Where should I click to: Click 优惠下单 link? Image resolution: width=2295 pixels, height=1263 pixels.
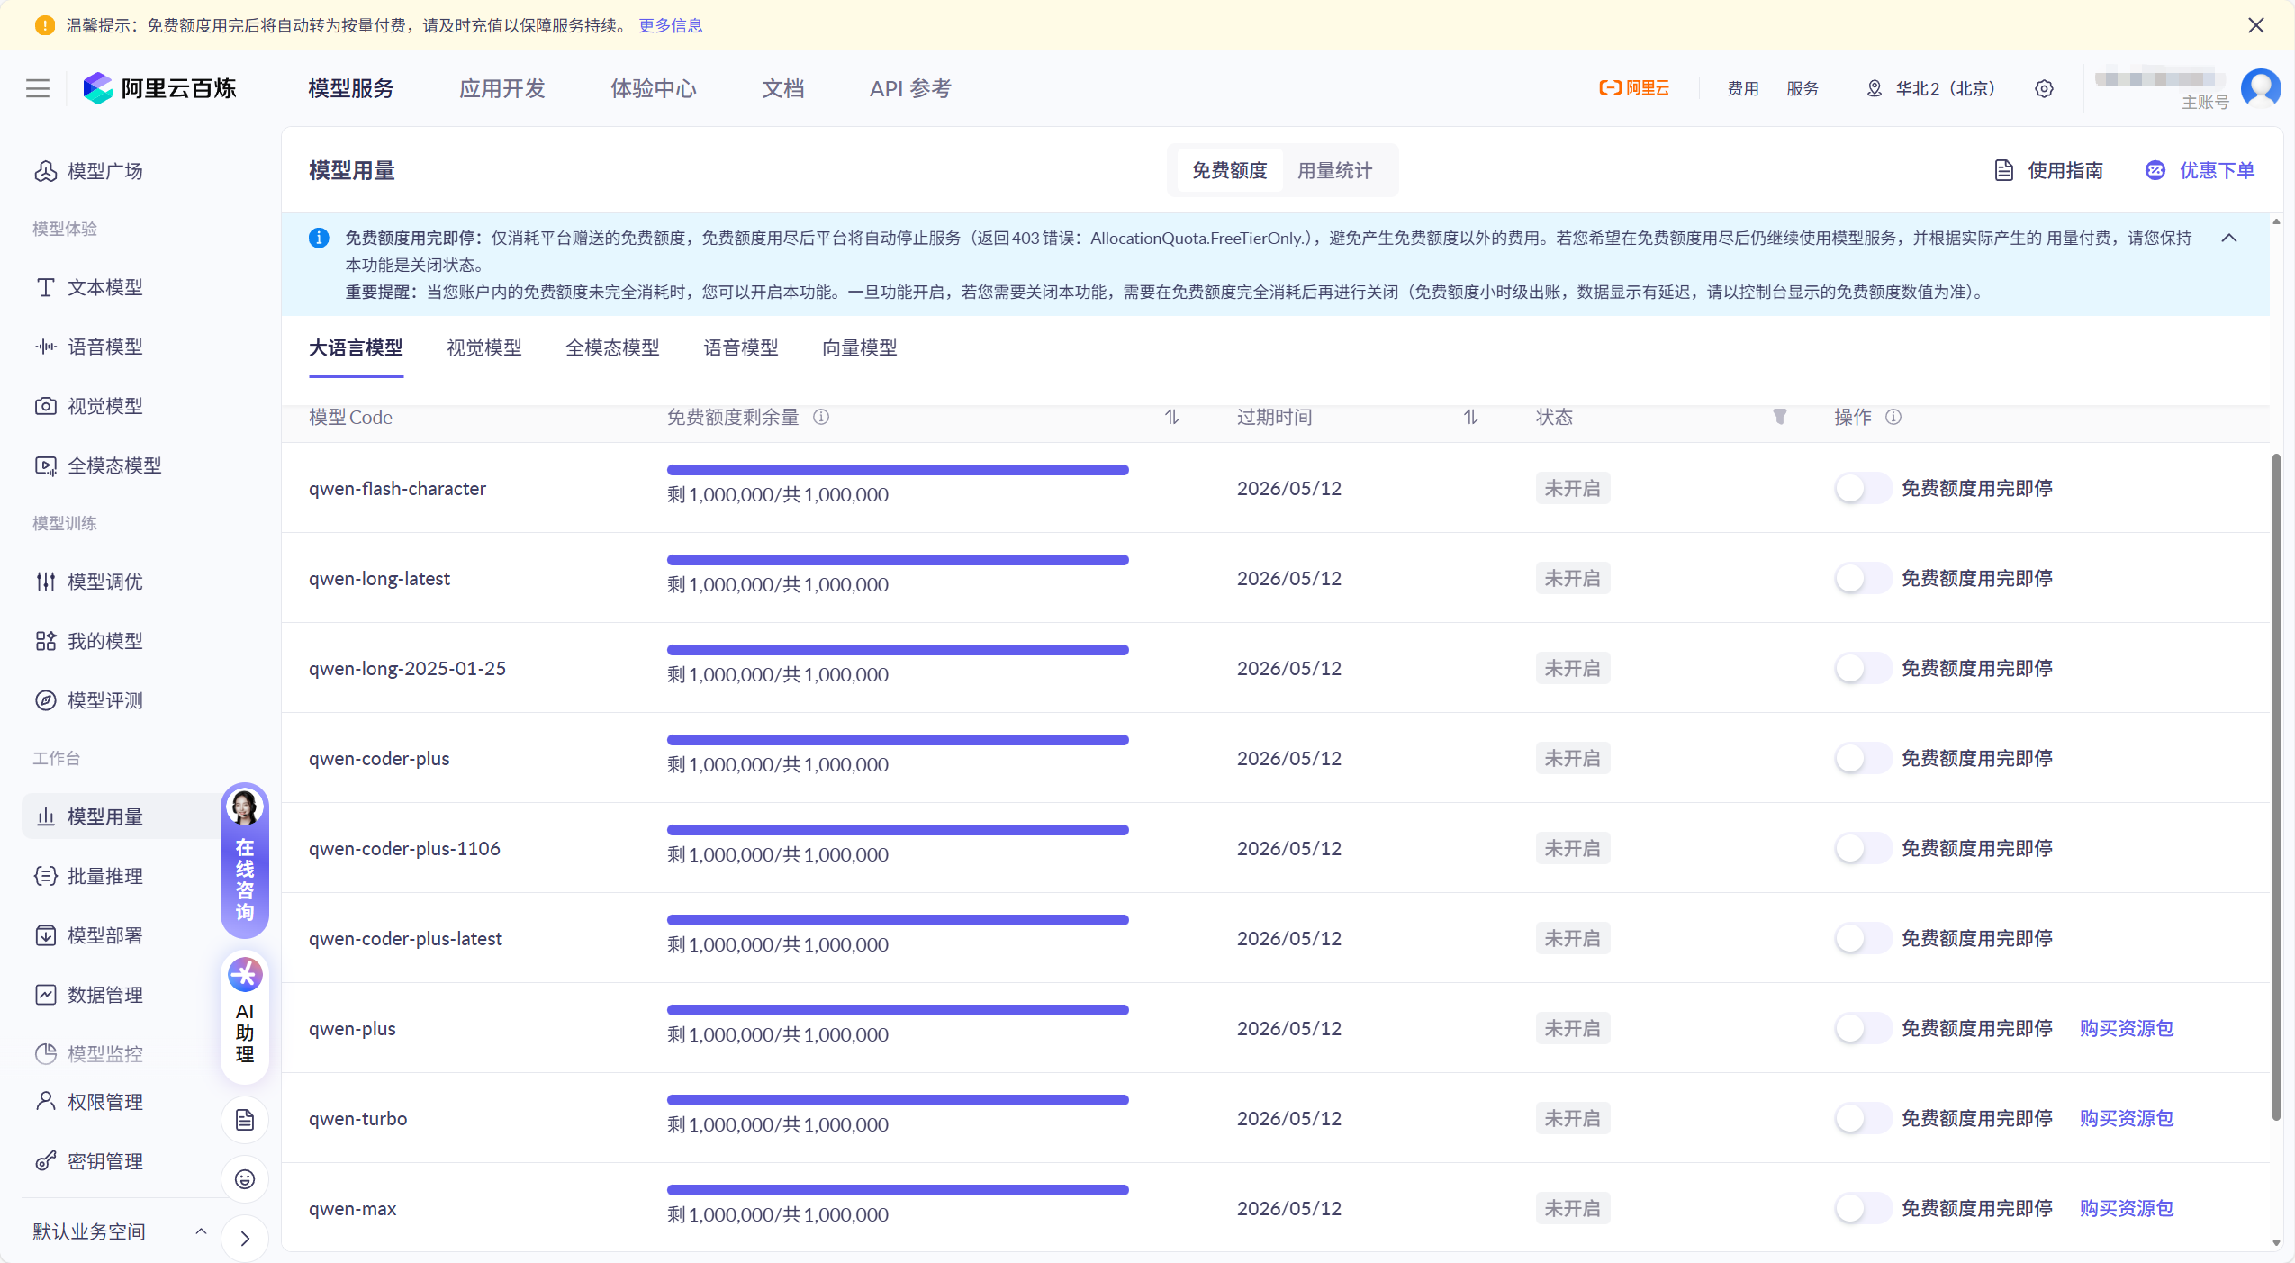click(x=2200, y=170)
